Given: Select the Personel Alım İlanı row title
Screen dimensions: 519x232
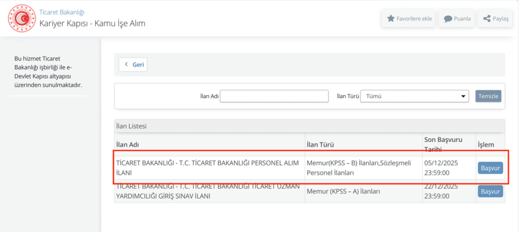Looking at the screenshot, I should coord(208,168).
